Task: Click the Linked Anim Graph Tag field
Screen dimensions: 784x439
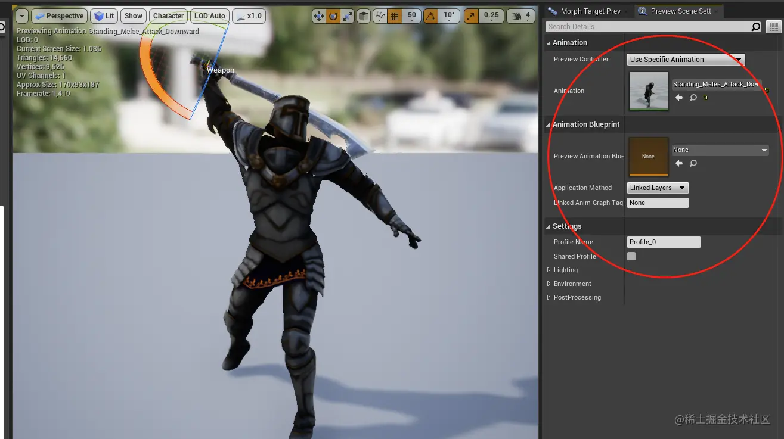Action: (658, 203)
